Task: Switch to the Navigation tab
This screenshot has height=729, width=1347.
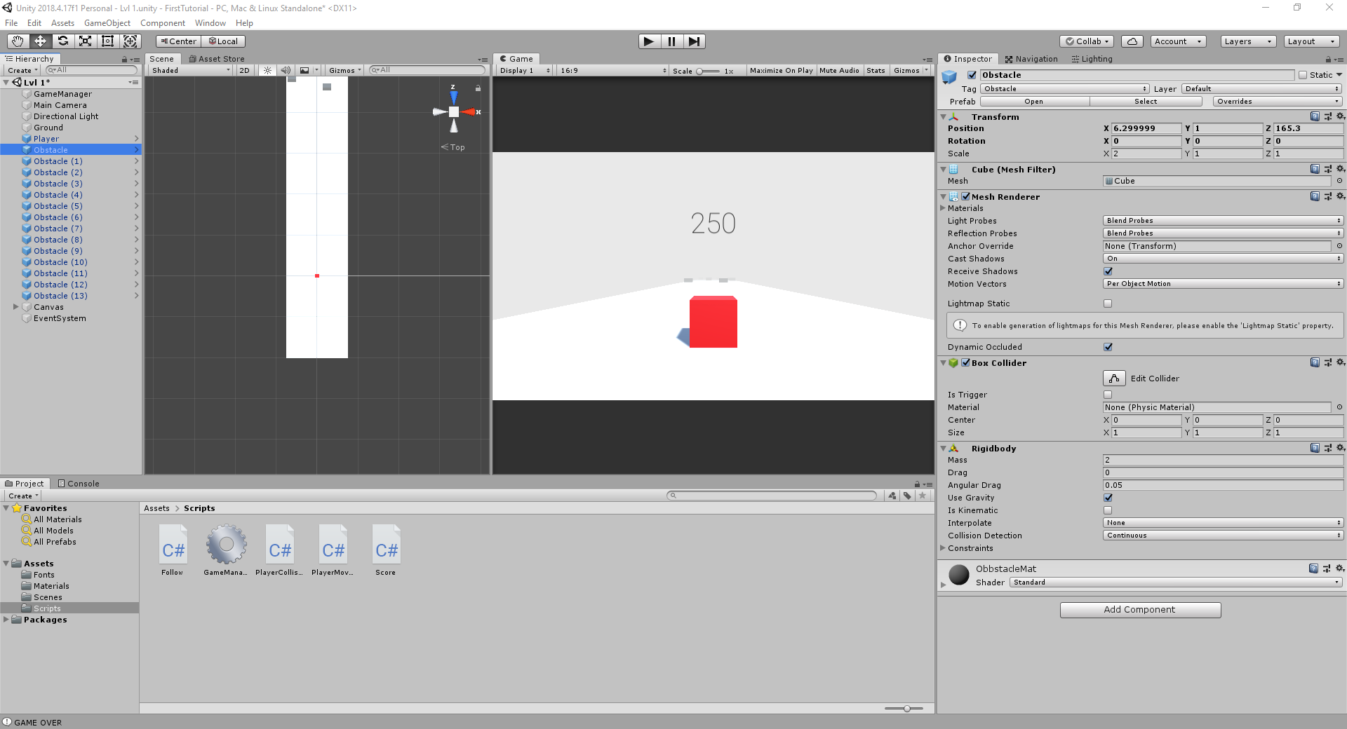Action: click(x=1031, y=59)
